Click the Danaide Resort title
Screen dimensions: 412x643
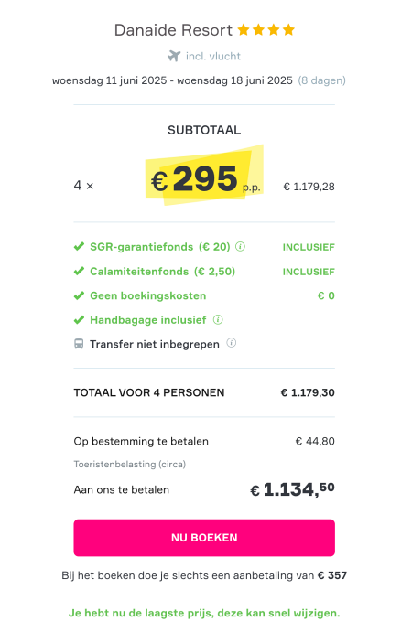[x=173, y=30]
